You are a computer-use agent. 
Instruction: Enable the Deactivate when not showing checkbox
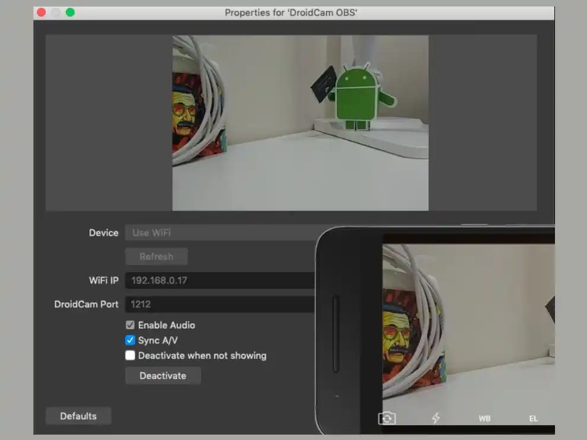pyautogui.click(x=130, y=356)
